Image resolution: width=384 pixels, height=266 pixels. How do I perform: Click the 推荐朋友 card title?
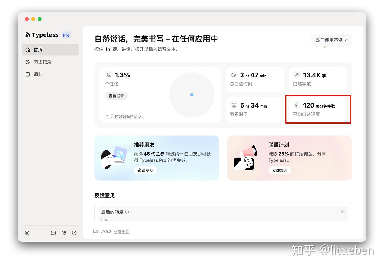tap(144, 145)
